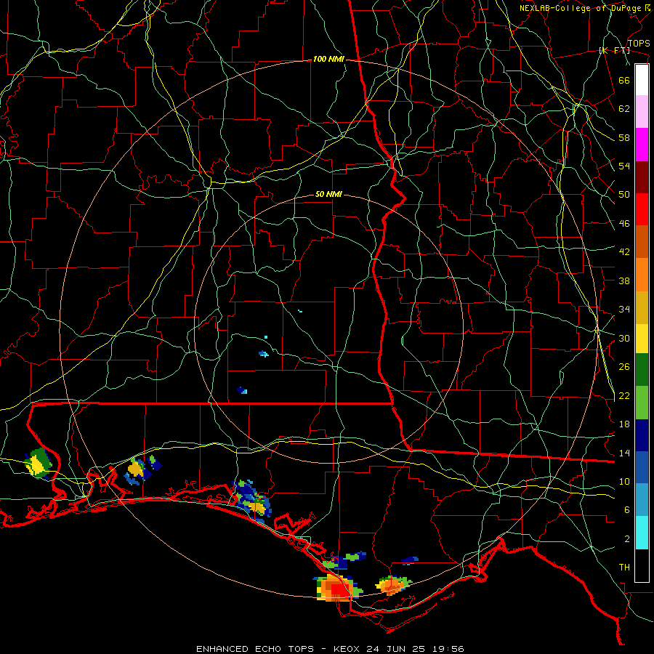654x654 pixels.
Task: Click the orange 38 kft legend swatch
Action: [x=642, y=275]
